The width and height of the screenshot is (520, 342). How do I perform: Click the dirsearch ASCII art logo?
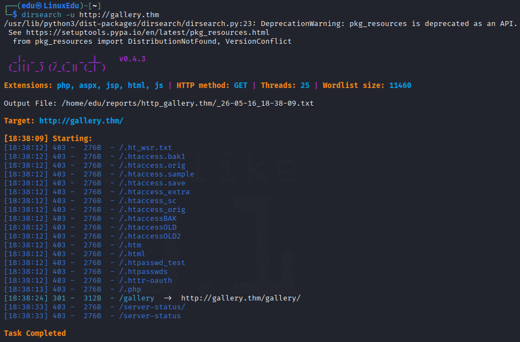(x=57, y=64)
